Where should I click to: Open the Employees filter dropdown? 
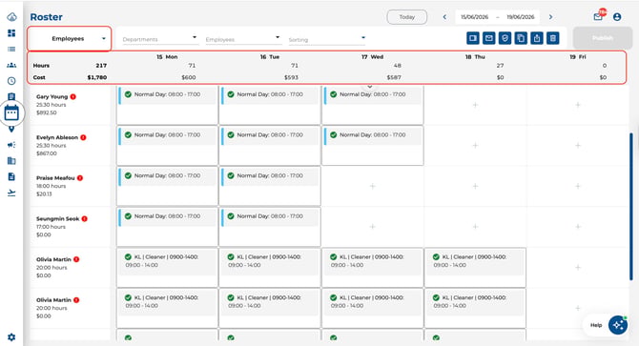tap(243, 39)
